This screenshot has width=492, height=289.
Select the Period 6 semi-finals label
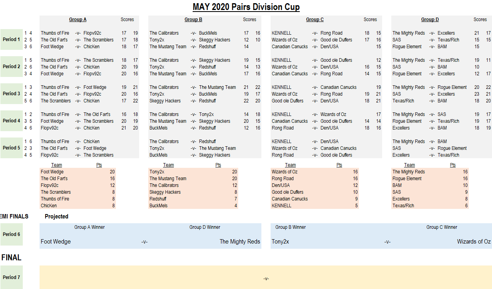pyautogui.click(x=11, y=234)
